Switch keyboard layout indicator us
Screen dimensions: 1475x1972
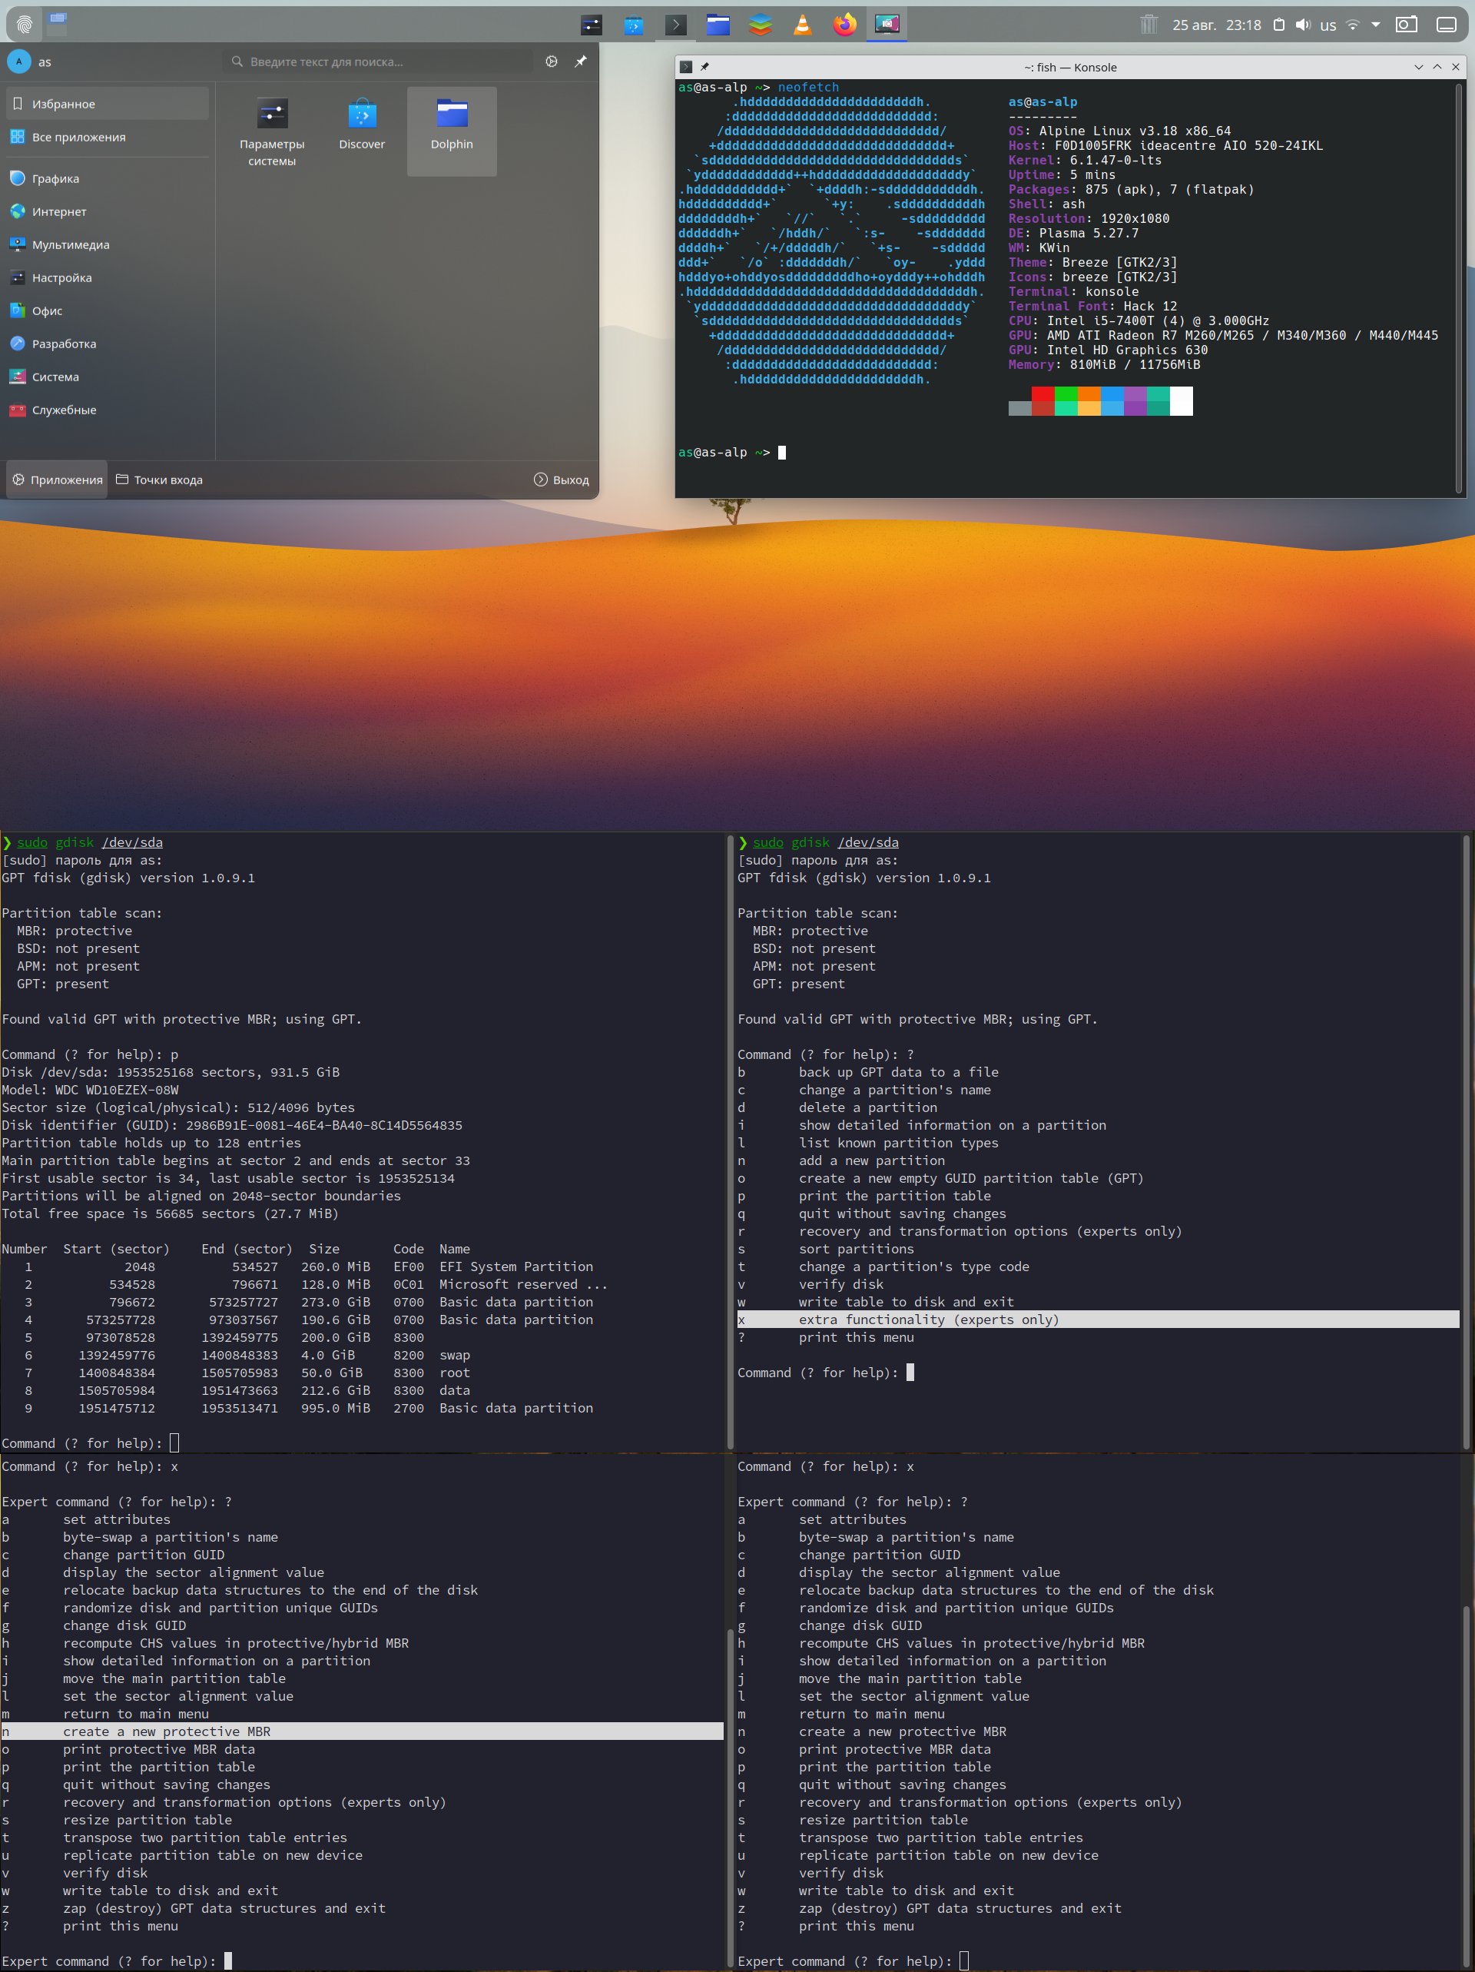click(1327, 25)
